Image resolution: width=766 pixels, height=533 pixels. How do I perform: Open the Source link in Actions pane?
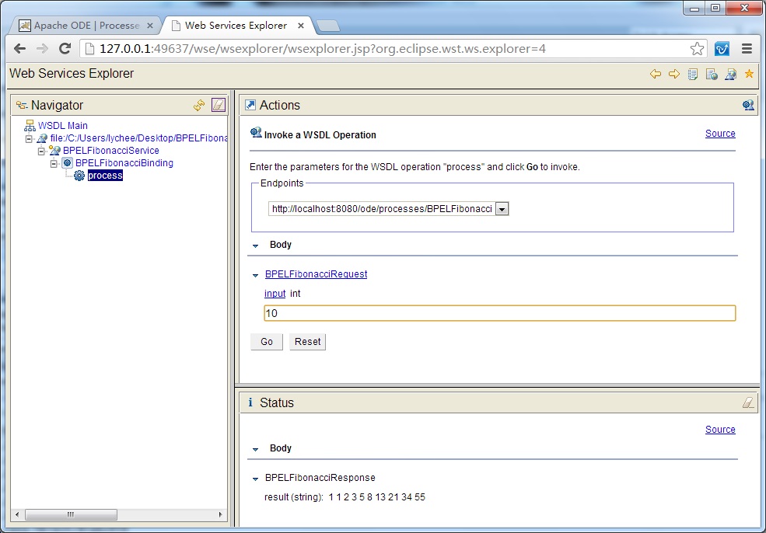719,134
